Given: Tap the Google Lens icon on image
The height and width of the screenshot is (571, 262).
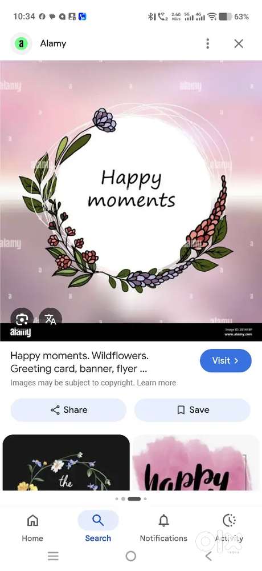Looking at the screenshot, I should (22, 319).
